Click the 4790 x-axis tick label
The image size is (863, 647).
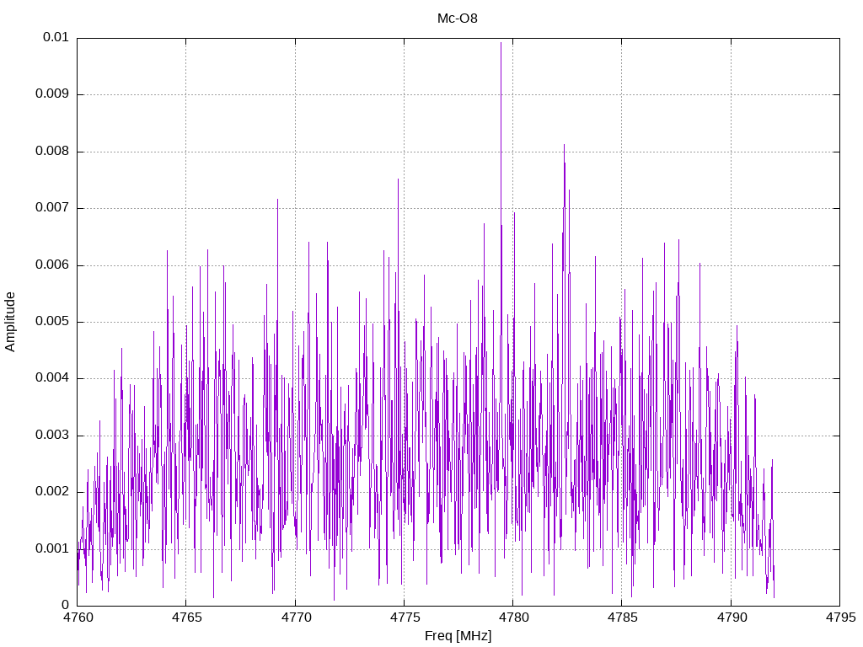pyautogui.click(x=732, y=618)
